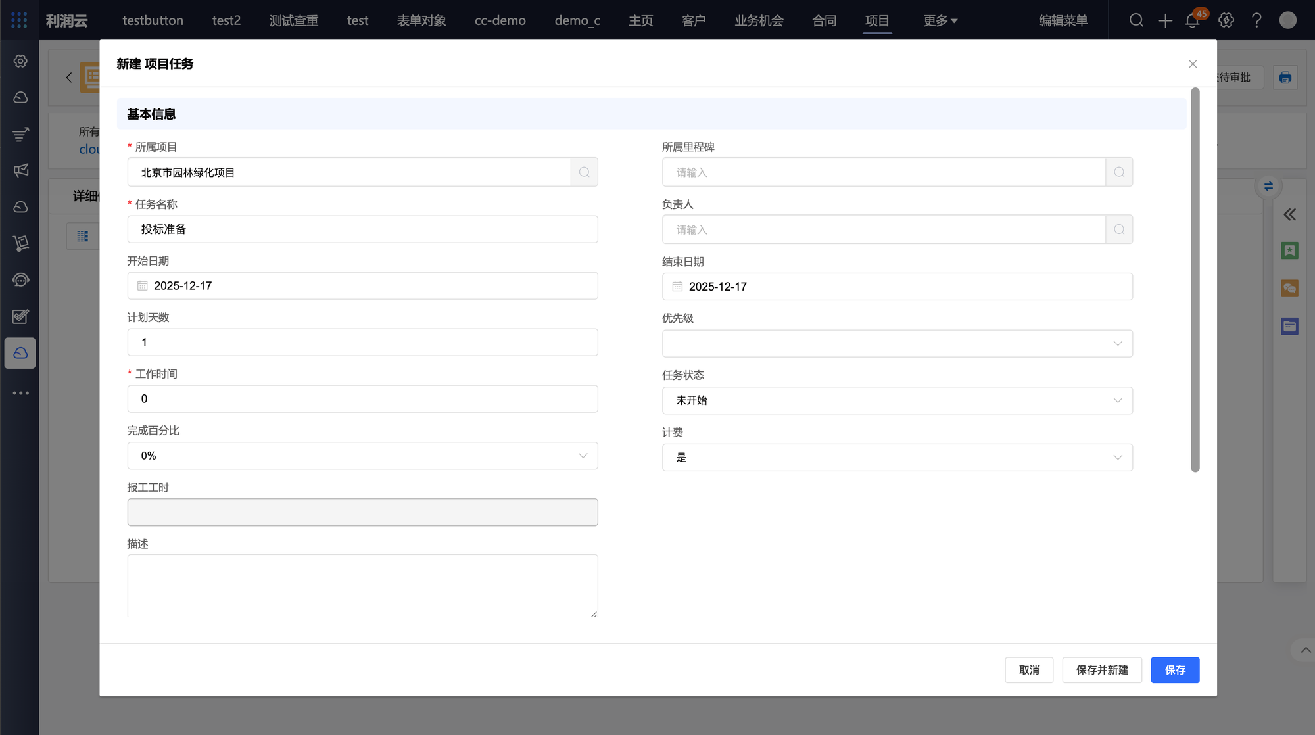Open calendar for 开始日期 field
This screenshot has height=735, width=1315.
(x=143, y=286)
